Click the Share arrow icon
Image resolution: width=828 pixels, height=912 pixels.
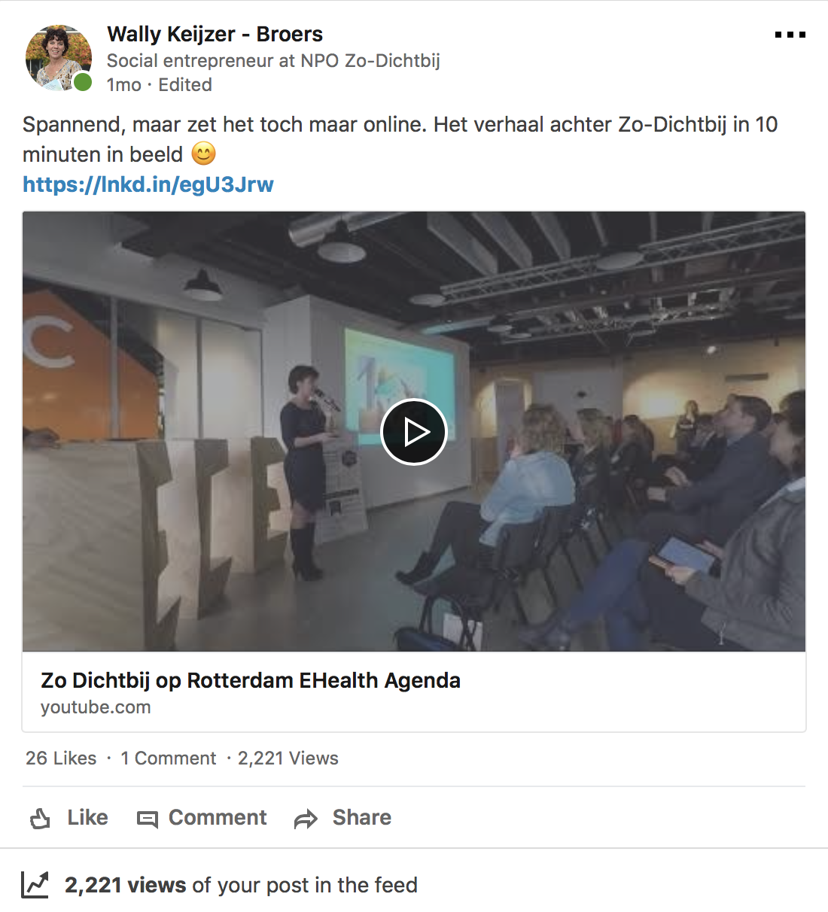[x=306, y=819]
